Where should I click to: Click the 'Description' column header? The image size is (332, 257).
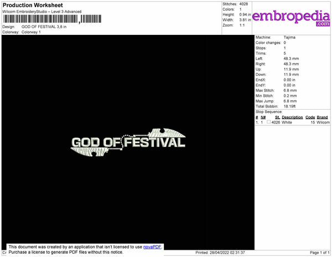292,117
